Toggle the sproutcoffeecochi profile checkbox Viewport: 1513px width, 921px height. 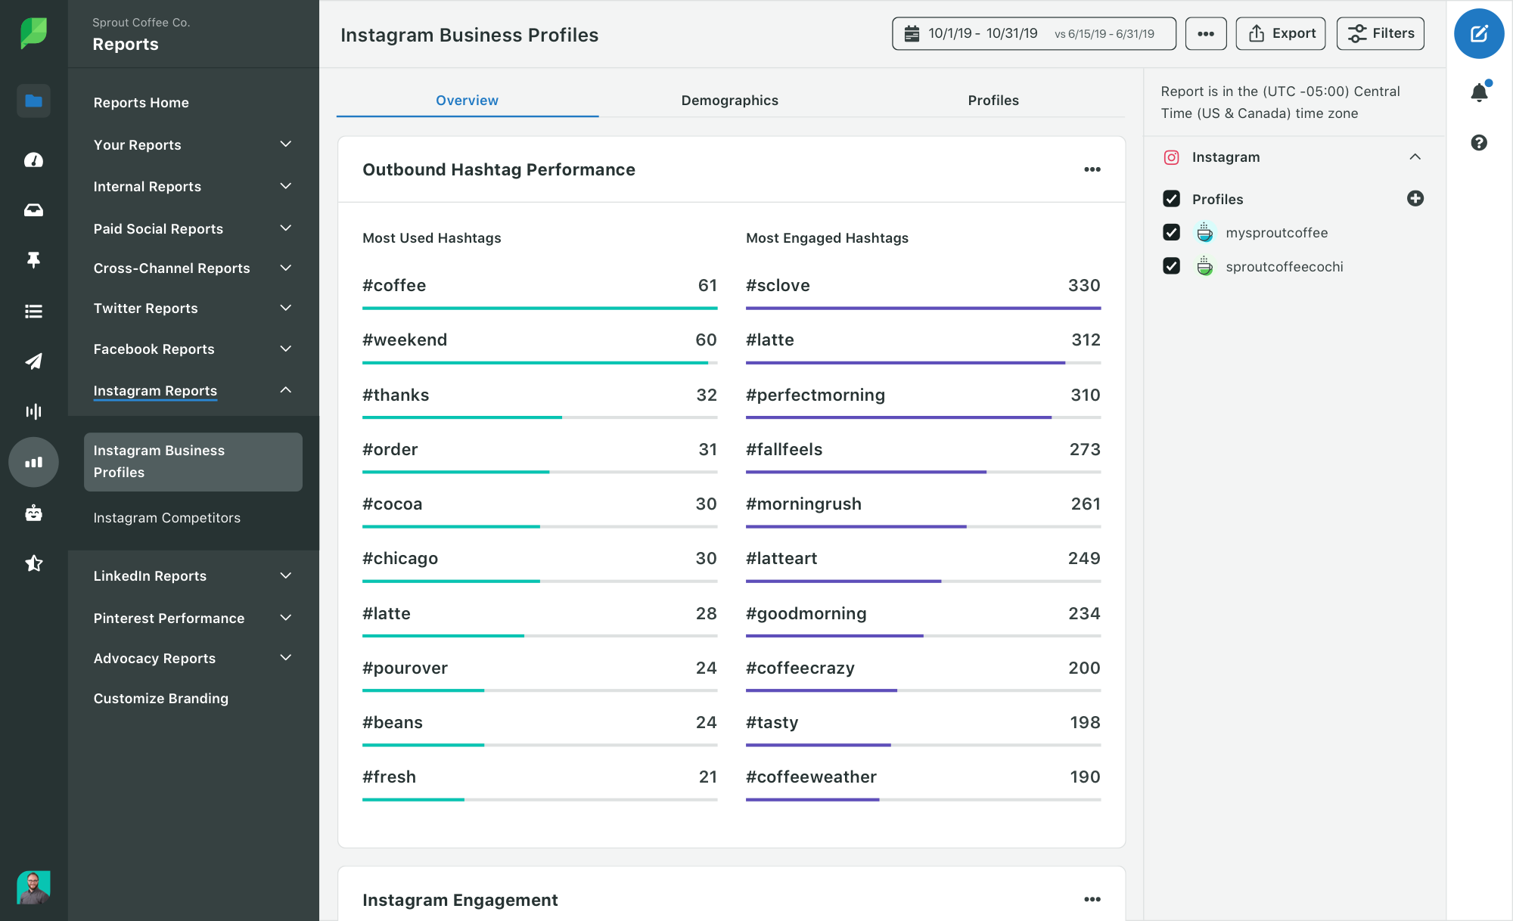coord(1172,265)
